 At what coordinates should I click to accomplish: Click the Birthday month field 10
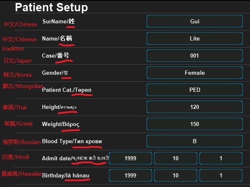point(176,175)
